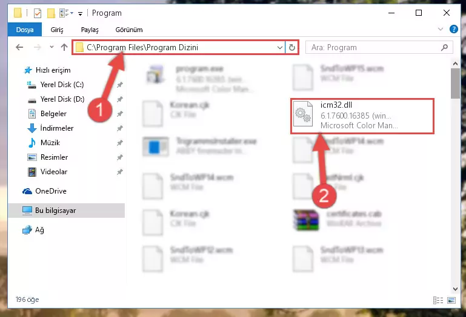Go up one folder level

tap(64, 47)
